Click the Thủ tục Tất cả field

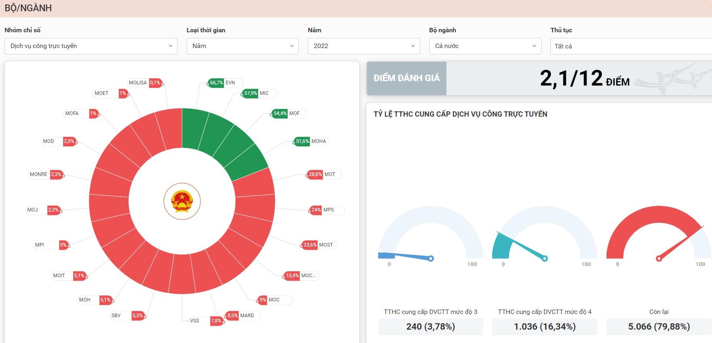coord(631,46)
